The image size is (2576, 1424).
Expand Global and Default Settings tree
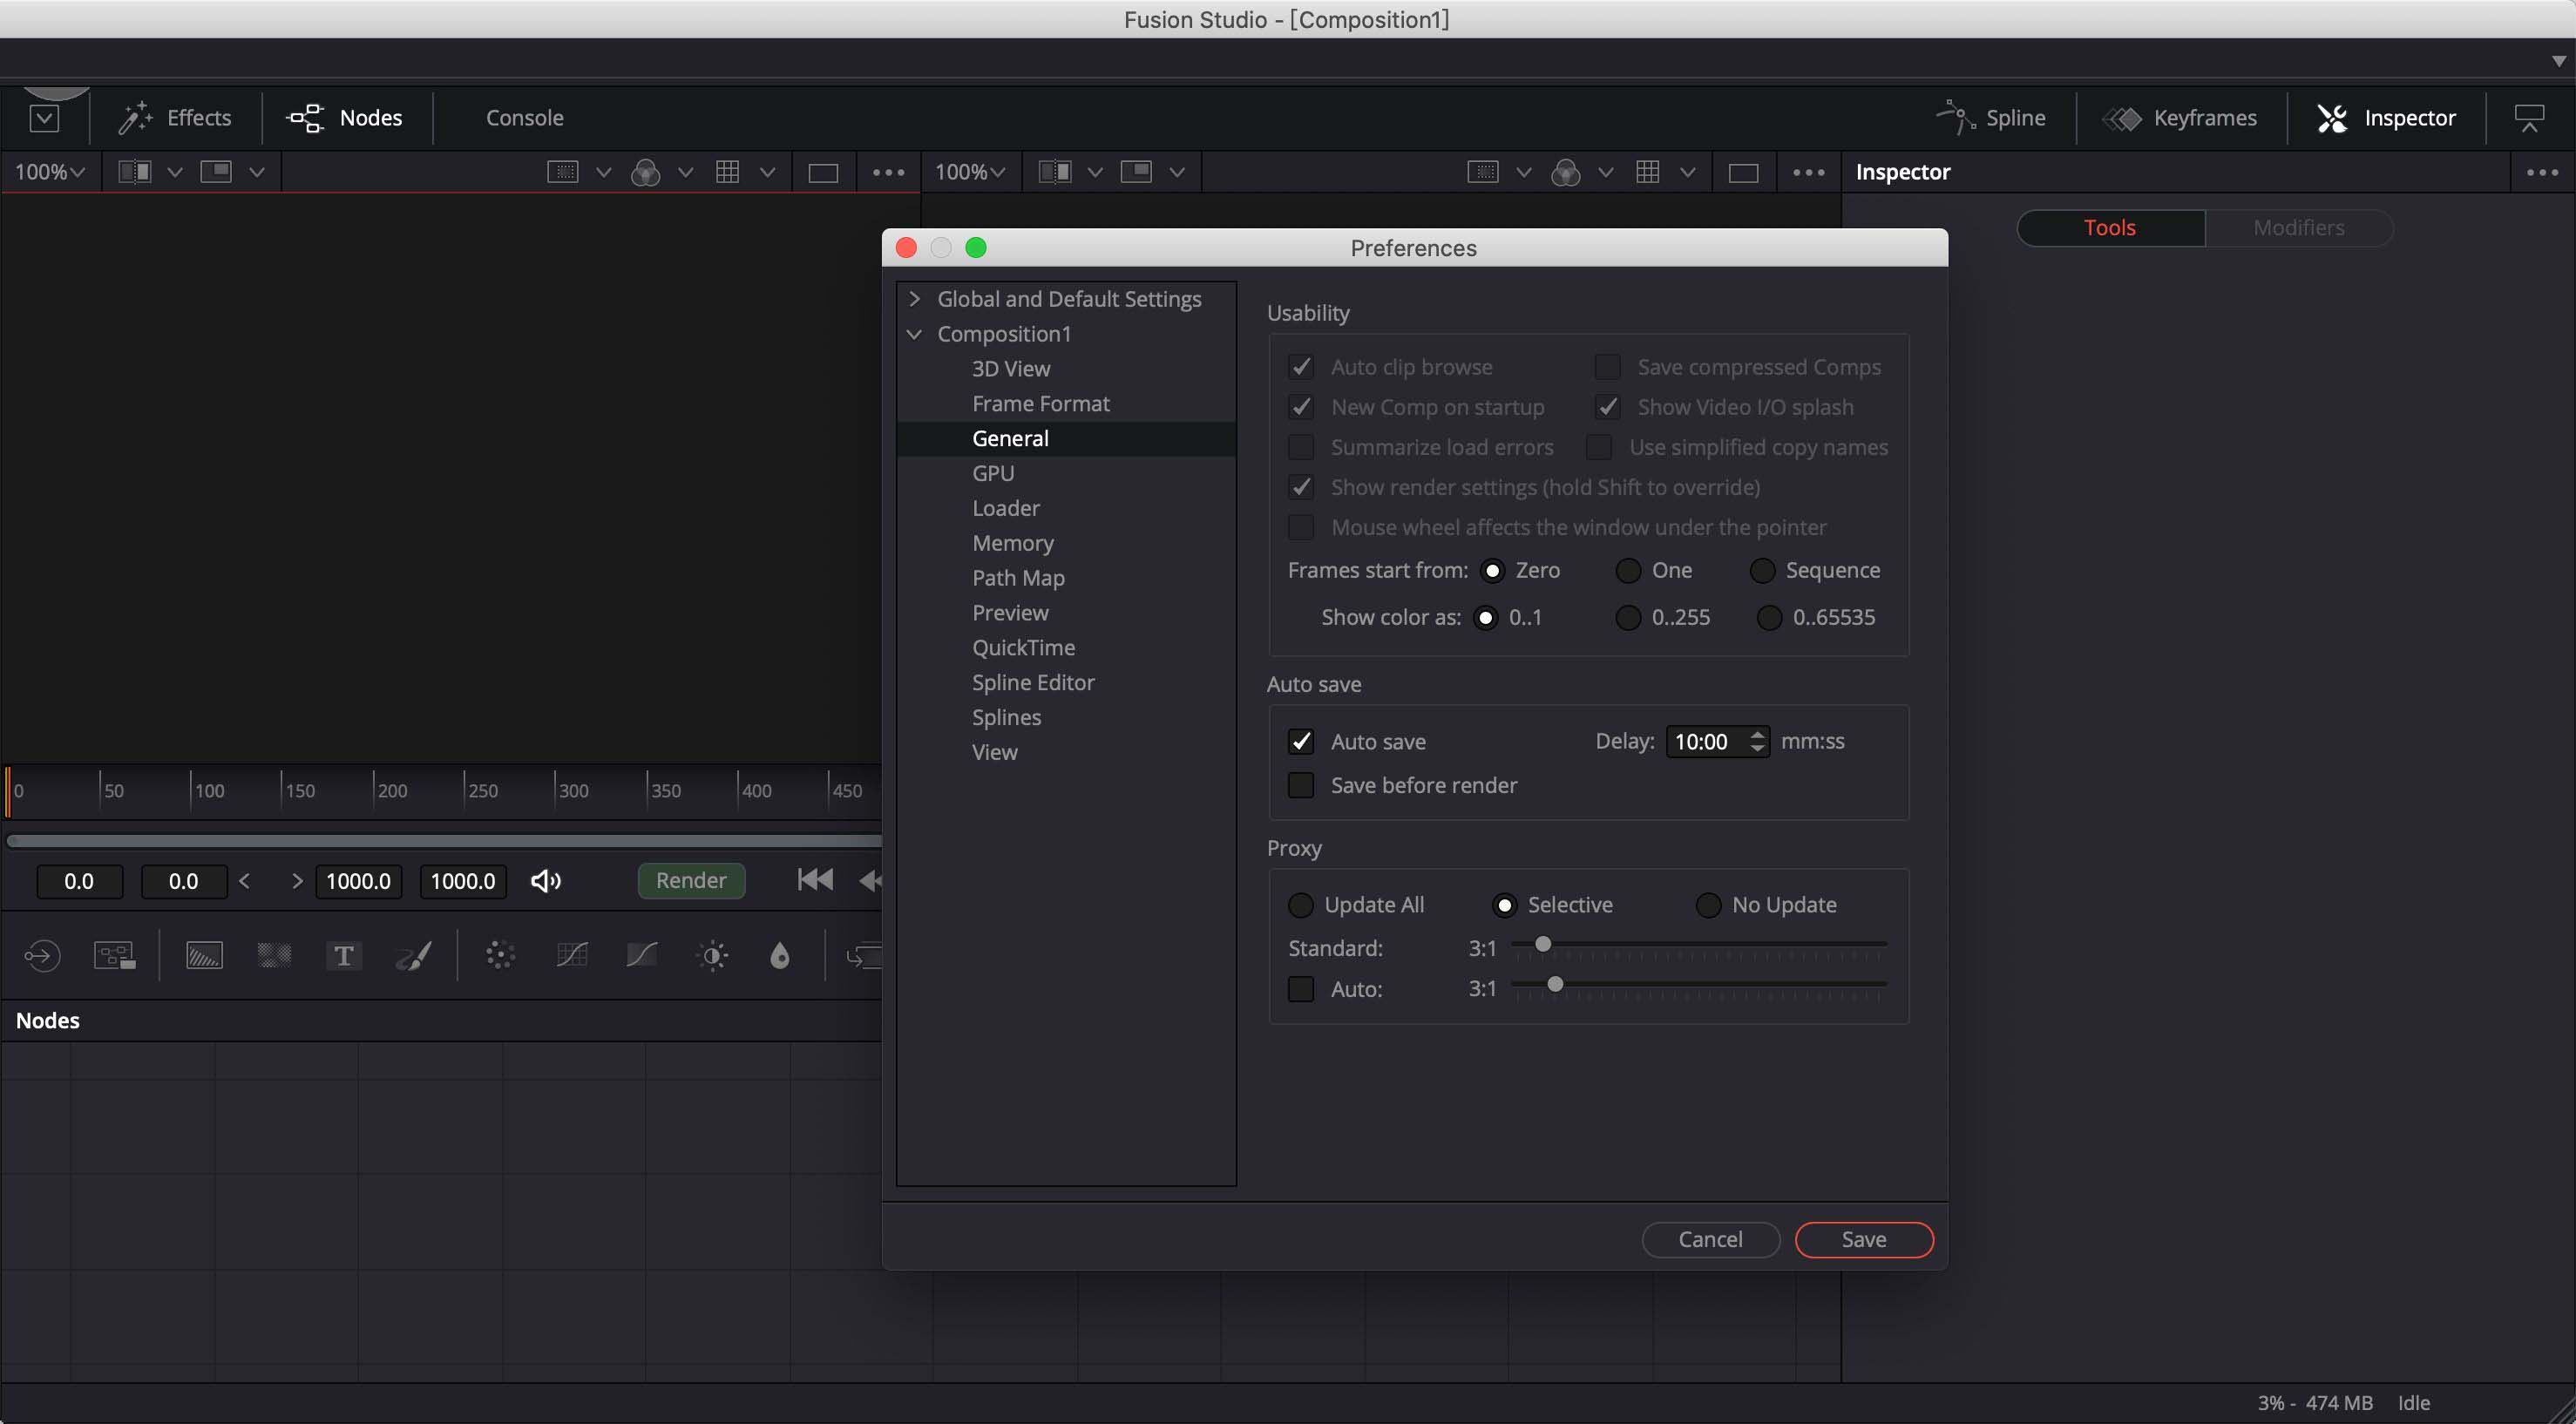click(x=914, y=298)
